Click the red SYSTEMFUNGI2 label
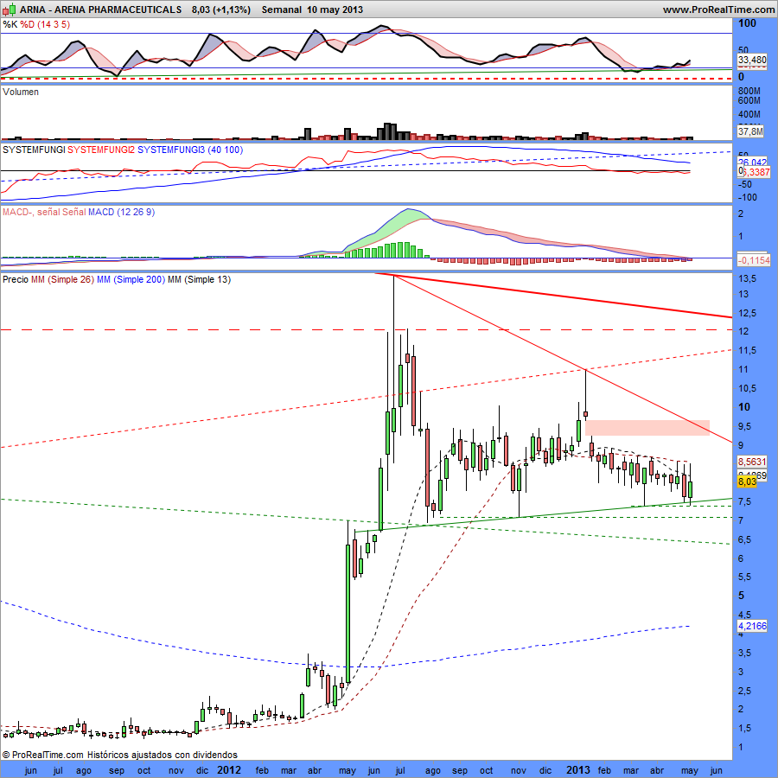 (101, 150)
